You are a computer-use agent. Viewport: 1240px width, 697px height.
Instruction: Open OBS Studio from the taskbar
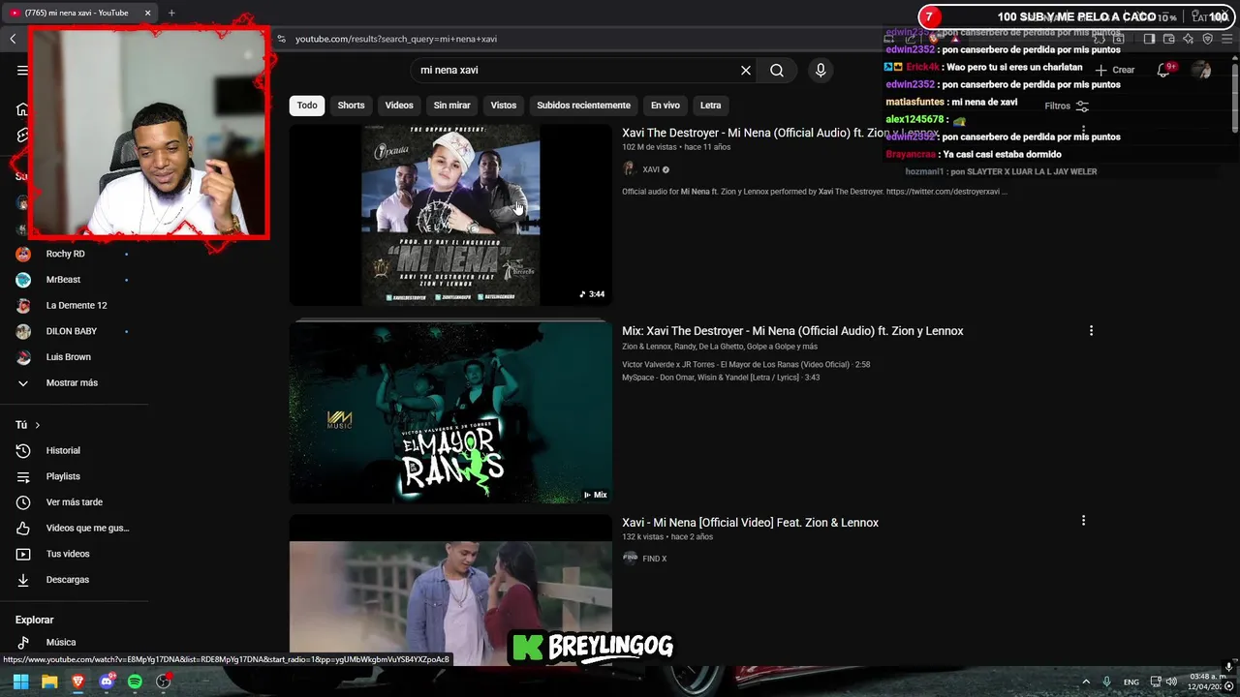[x=164, y=682]
